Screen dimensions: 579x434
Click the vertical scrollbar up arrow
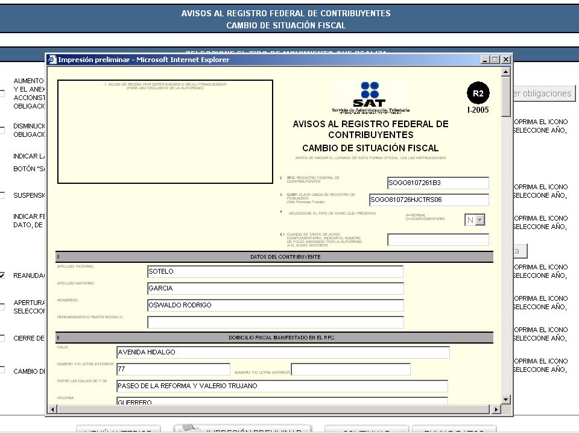(505, 72)
